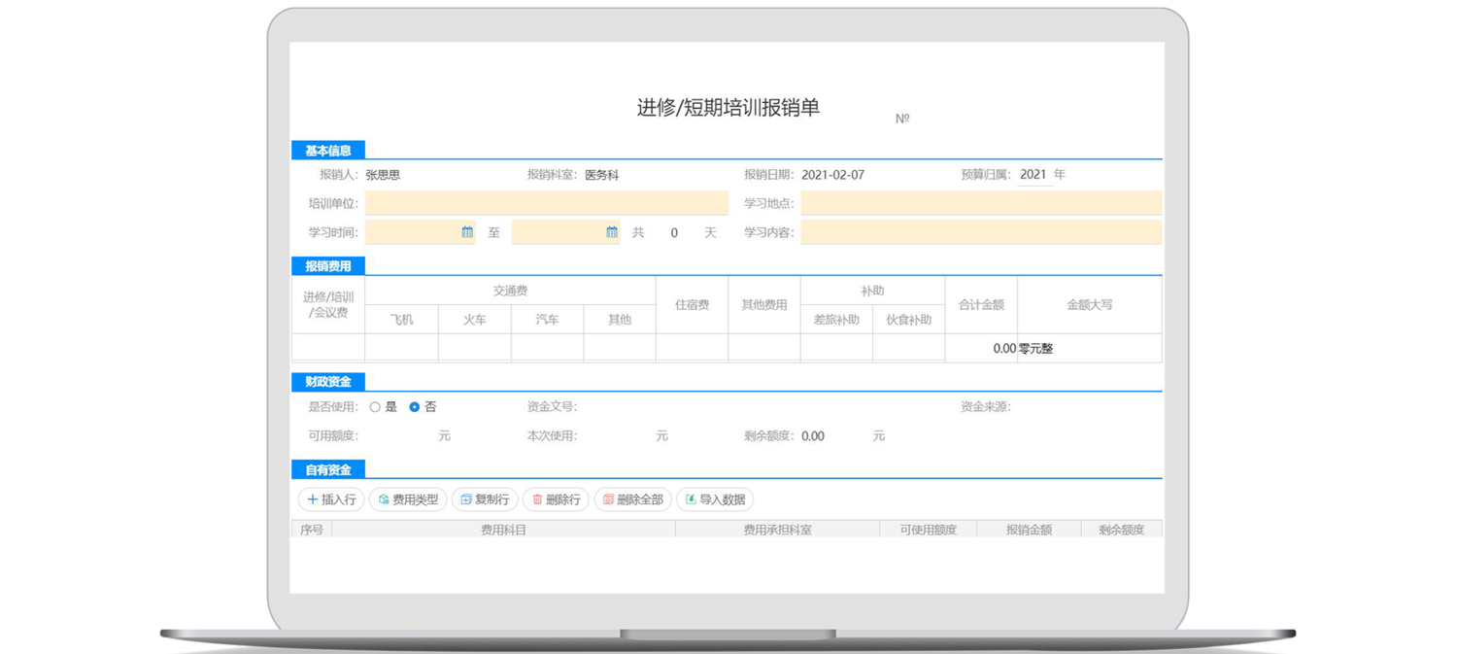Select the 基本信息 section tab
1457x654 pixels.
(x=328, y=151)
